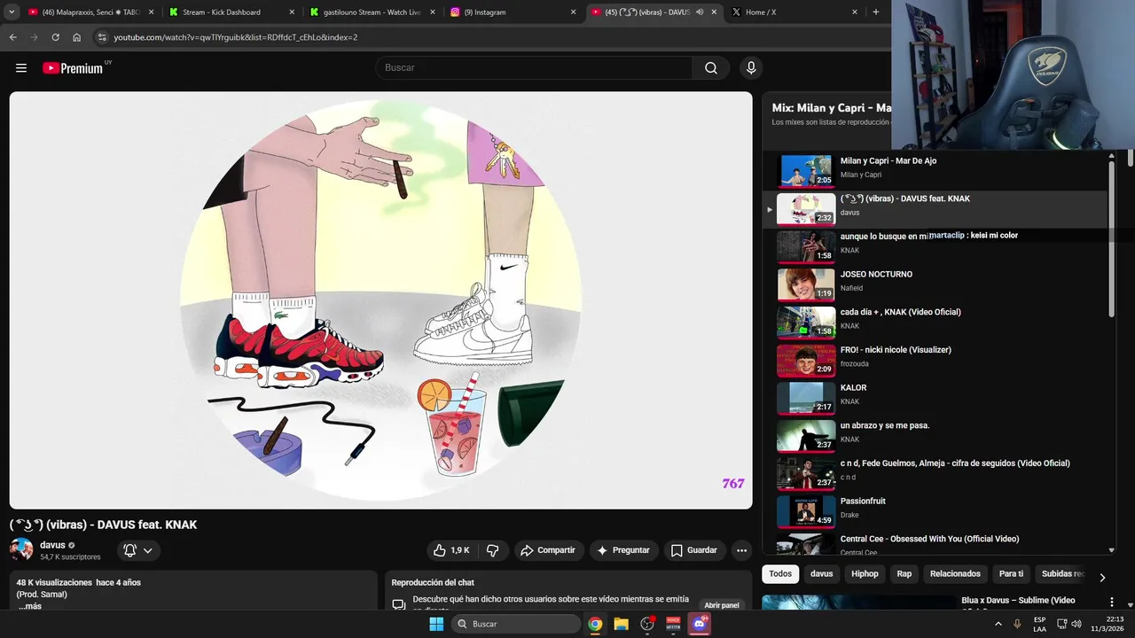Open network status in system tray
Image resolution: width=1135 pixels, height=638 pixels.
pyautogui.click(x=1061, y=624)
